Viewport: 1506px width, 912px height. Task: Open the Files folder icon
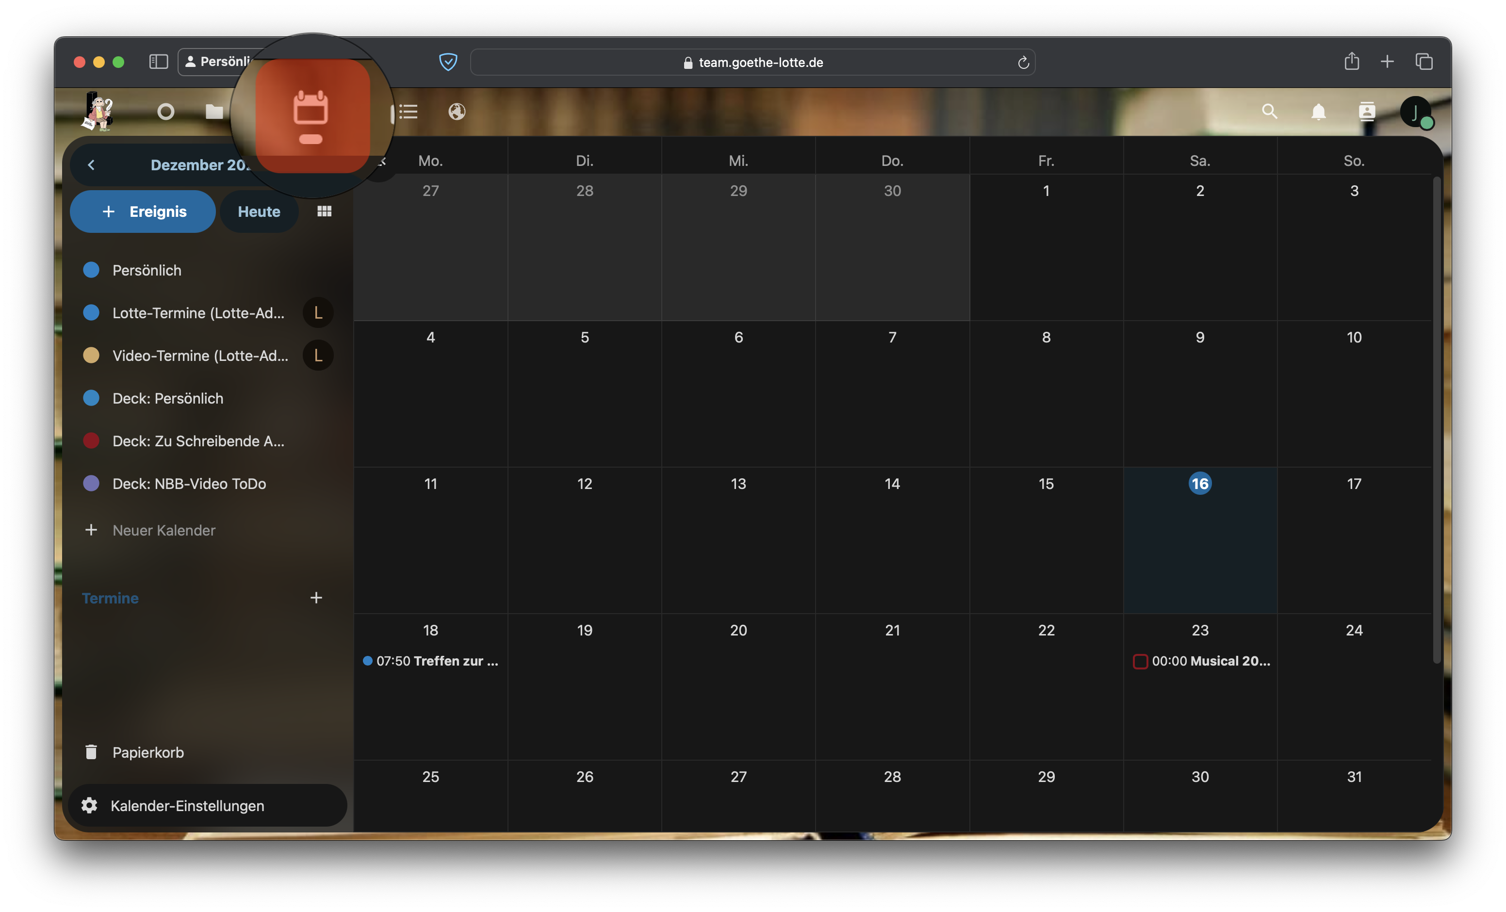click(x=214, y=112)
